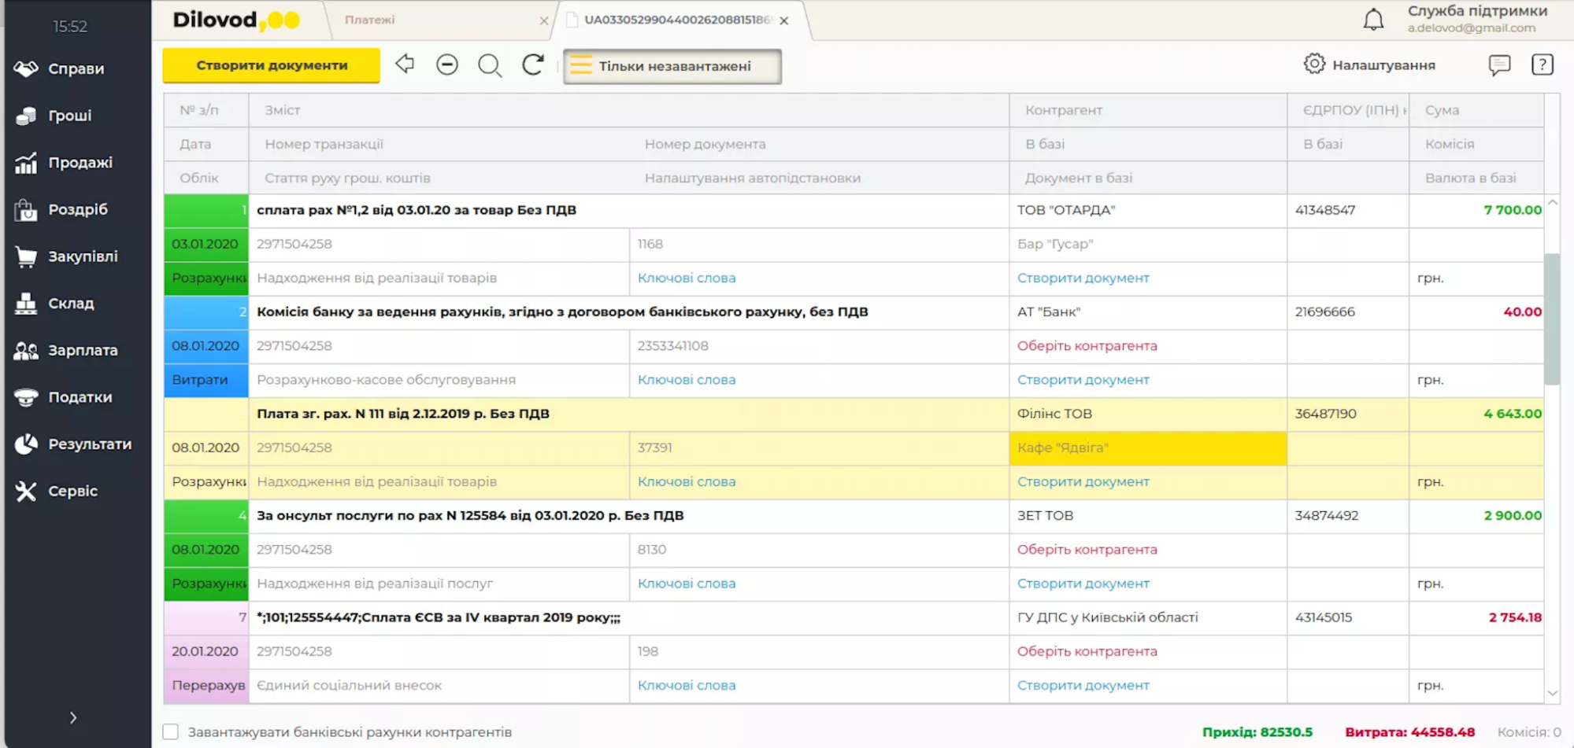Screen dimensions: 1574x748
Task: Click the magnifier search icon
Action: click(490, 65)
